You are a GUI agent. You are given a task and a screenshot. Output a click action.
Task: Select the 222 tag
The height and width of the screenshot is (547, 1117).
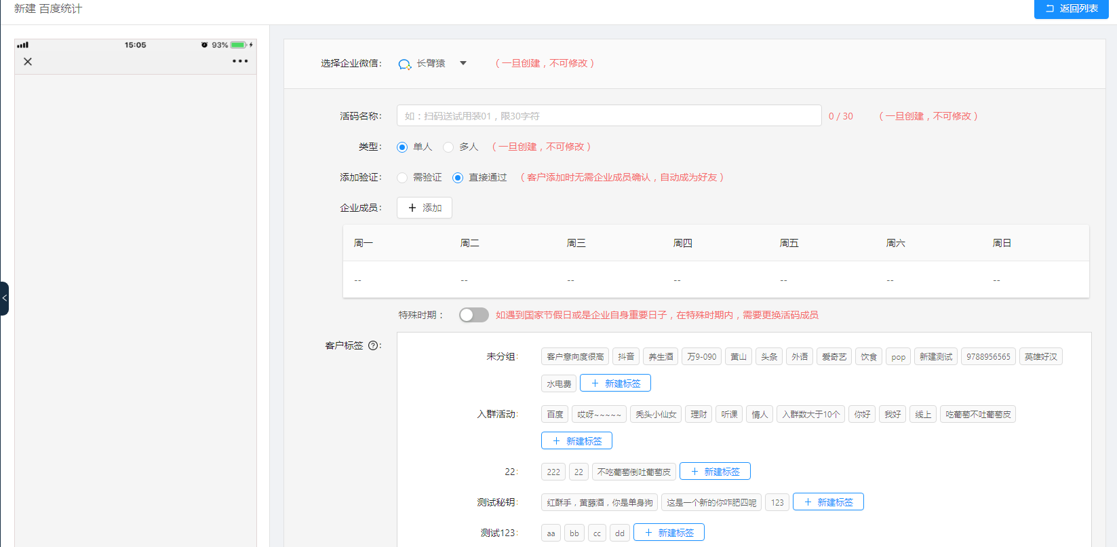(x=553, y=472)
